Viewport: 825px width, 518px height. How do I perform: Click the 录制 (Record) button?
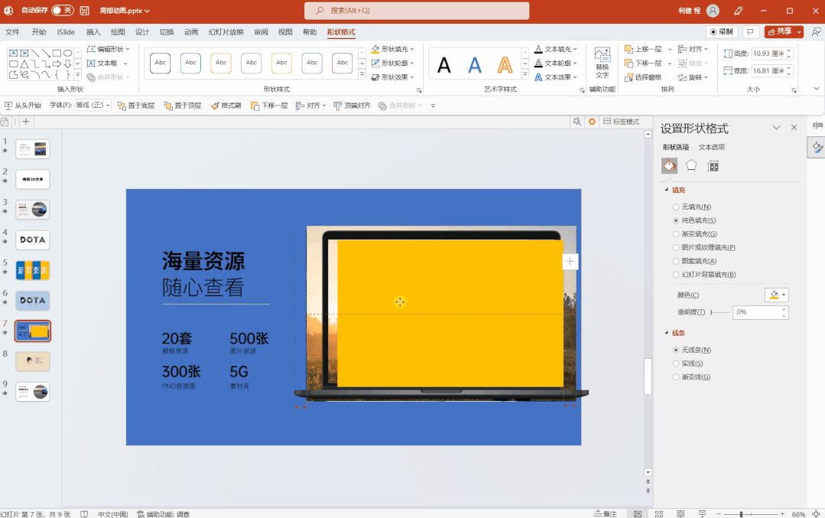click(x=720, y=31)
